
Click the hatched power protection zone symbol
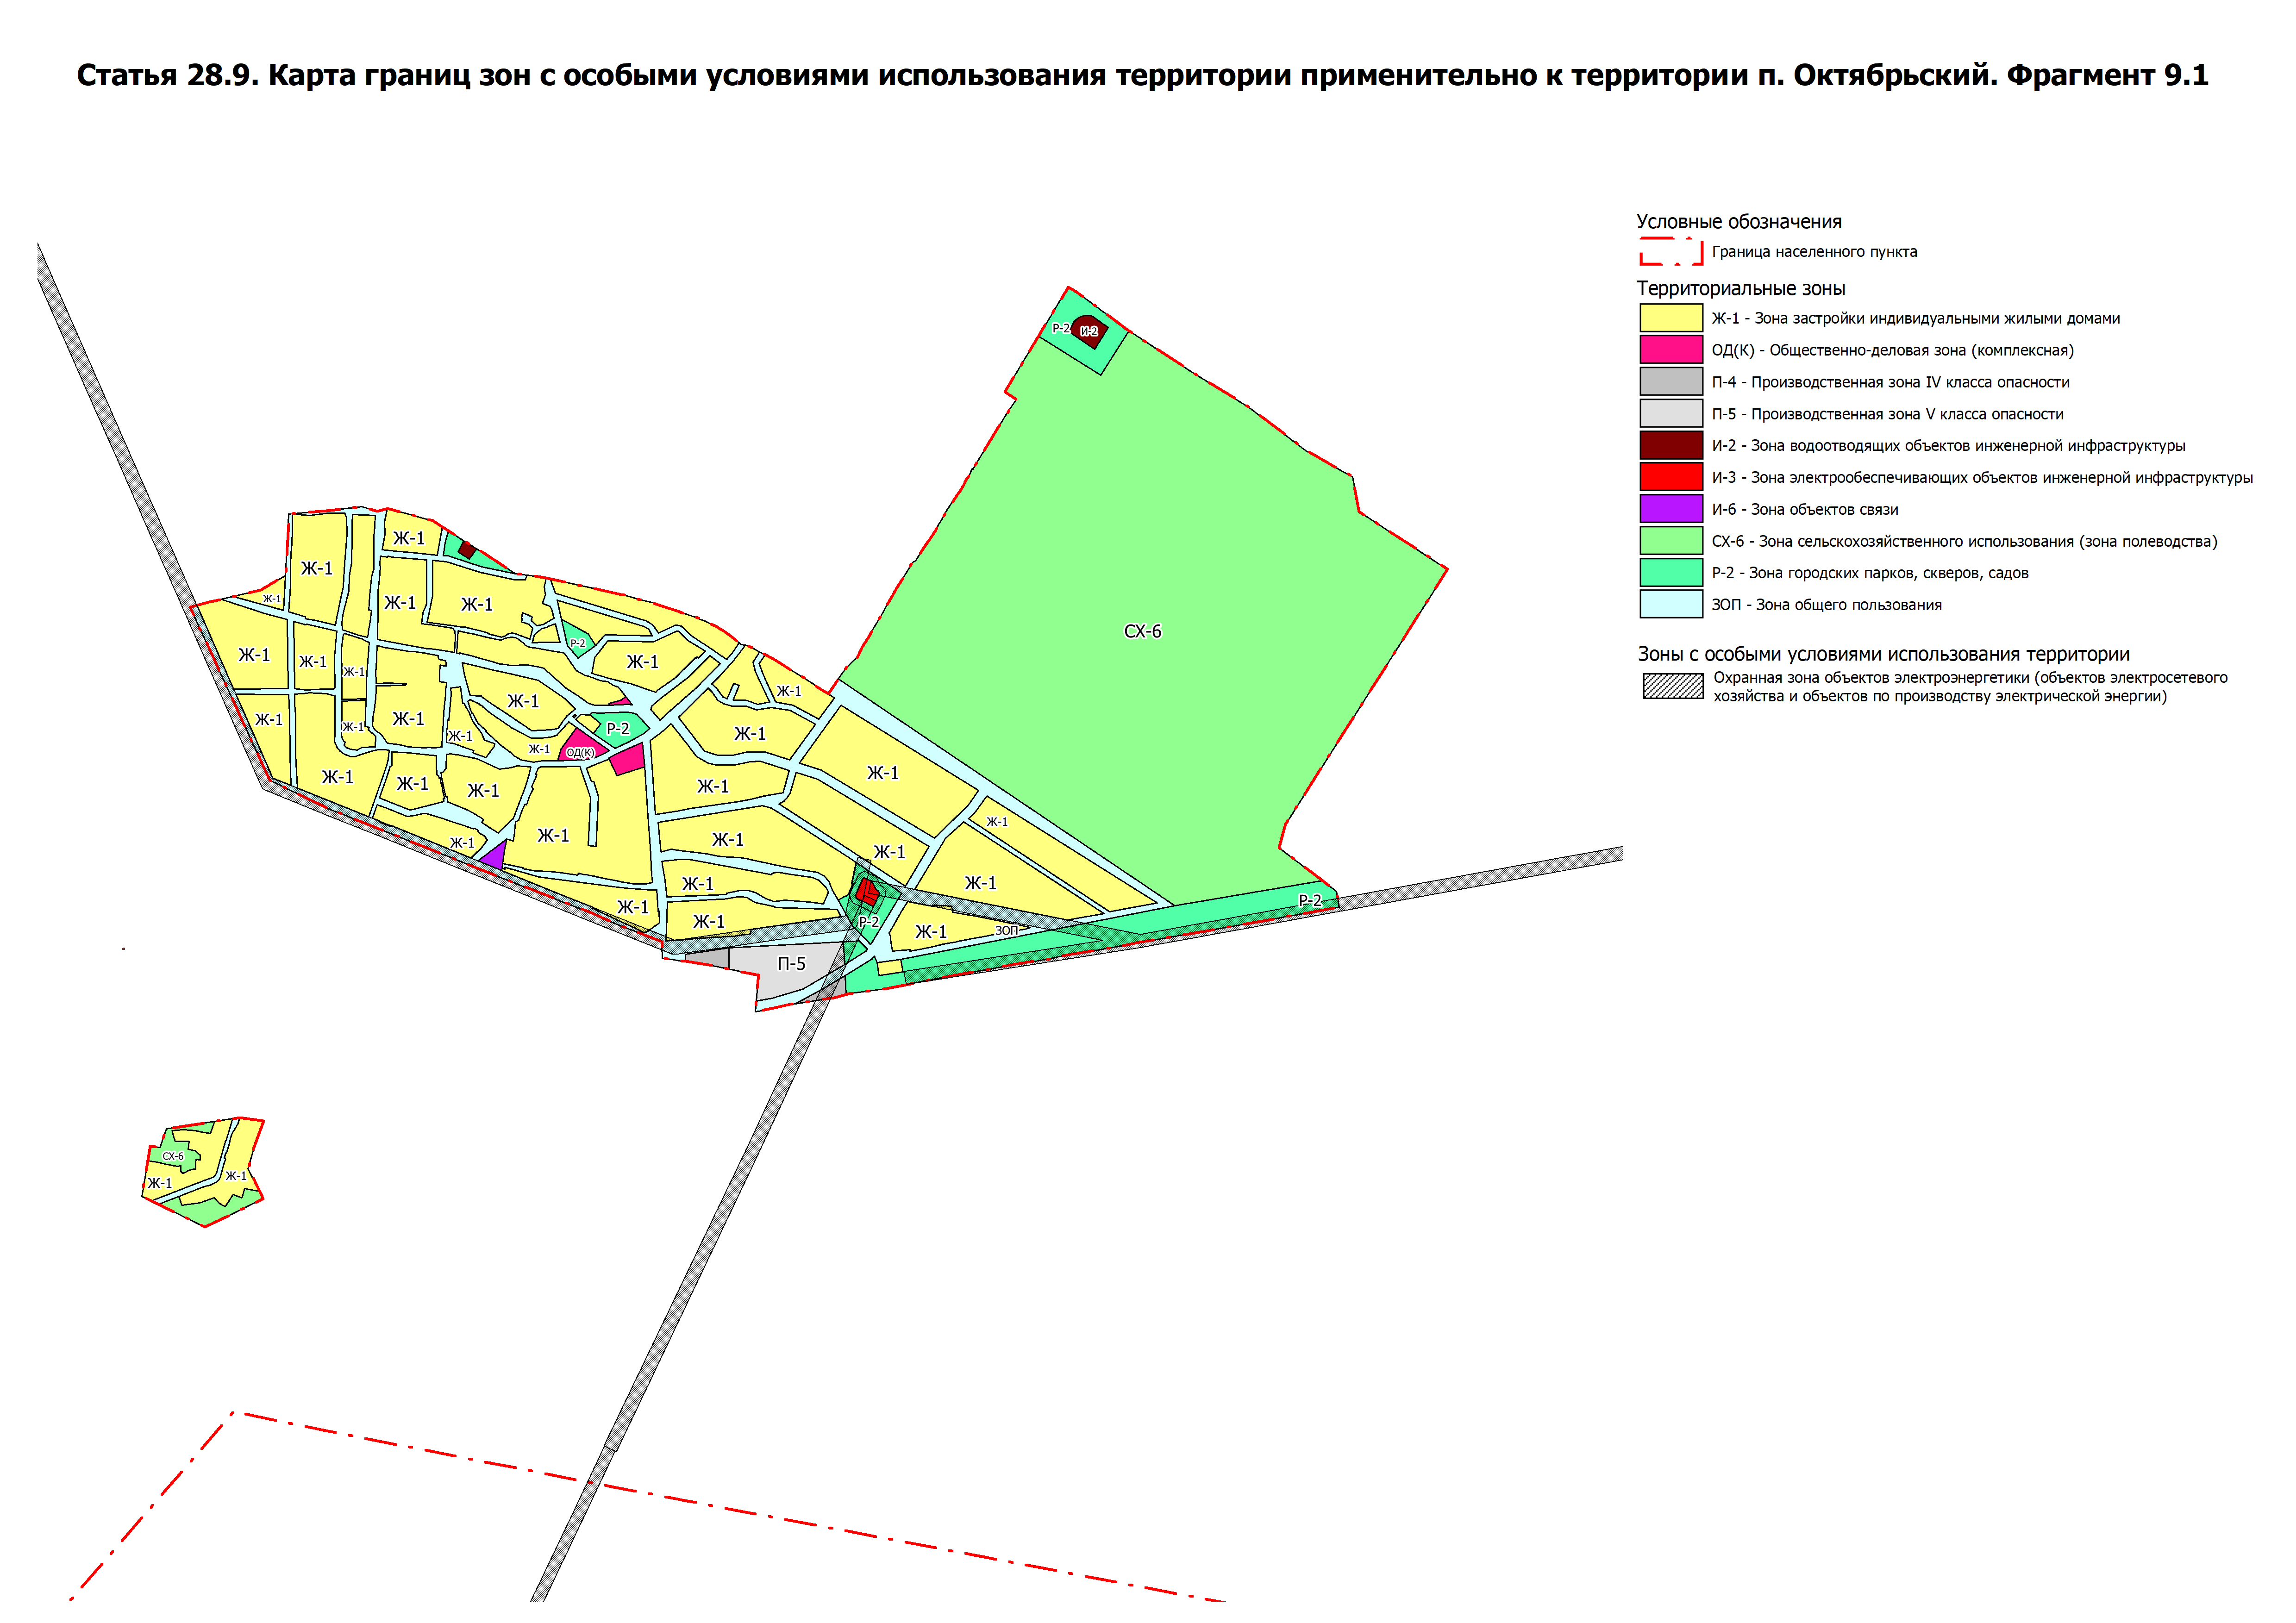[x=1672, y=686]
